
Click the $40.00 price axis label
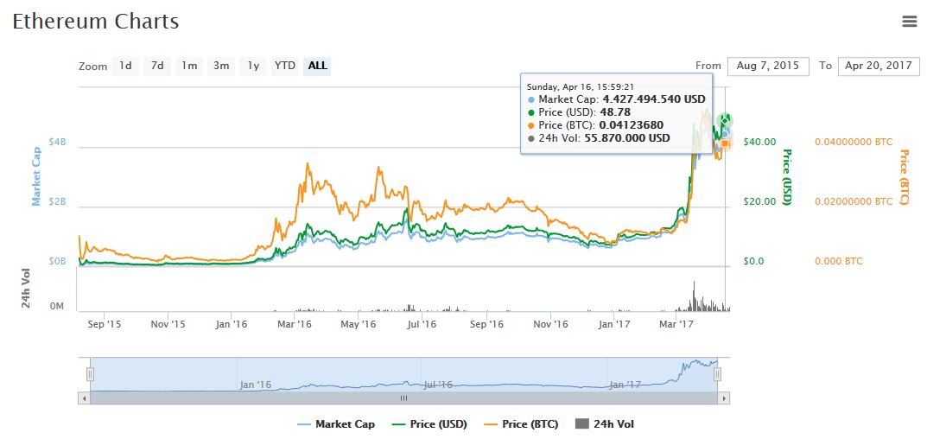759,142
